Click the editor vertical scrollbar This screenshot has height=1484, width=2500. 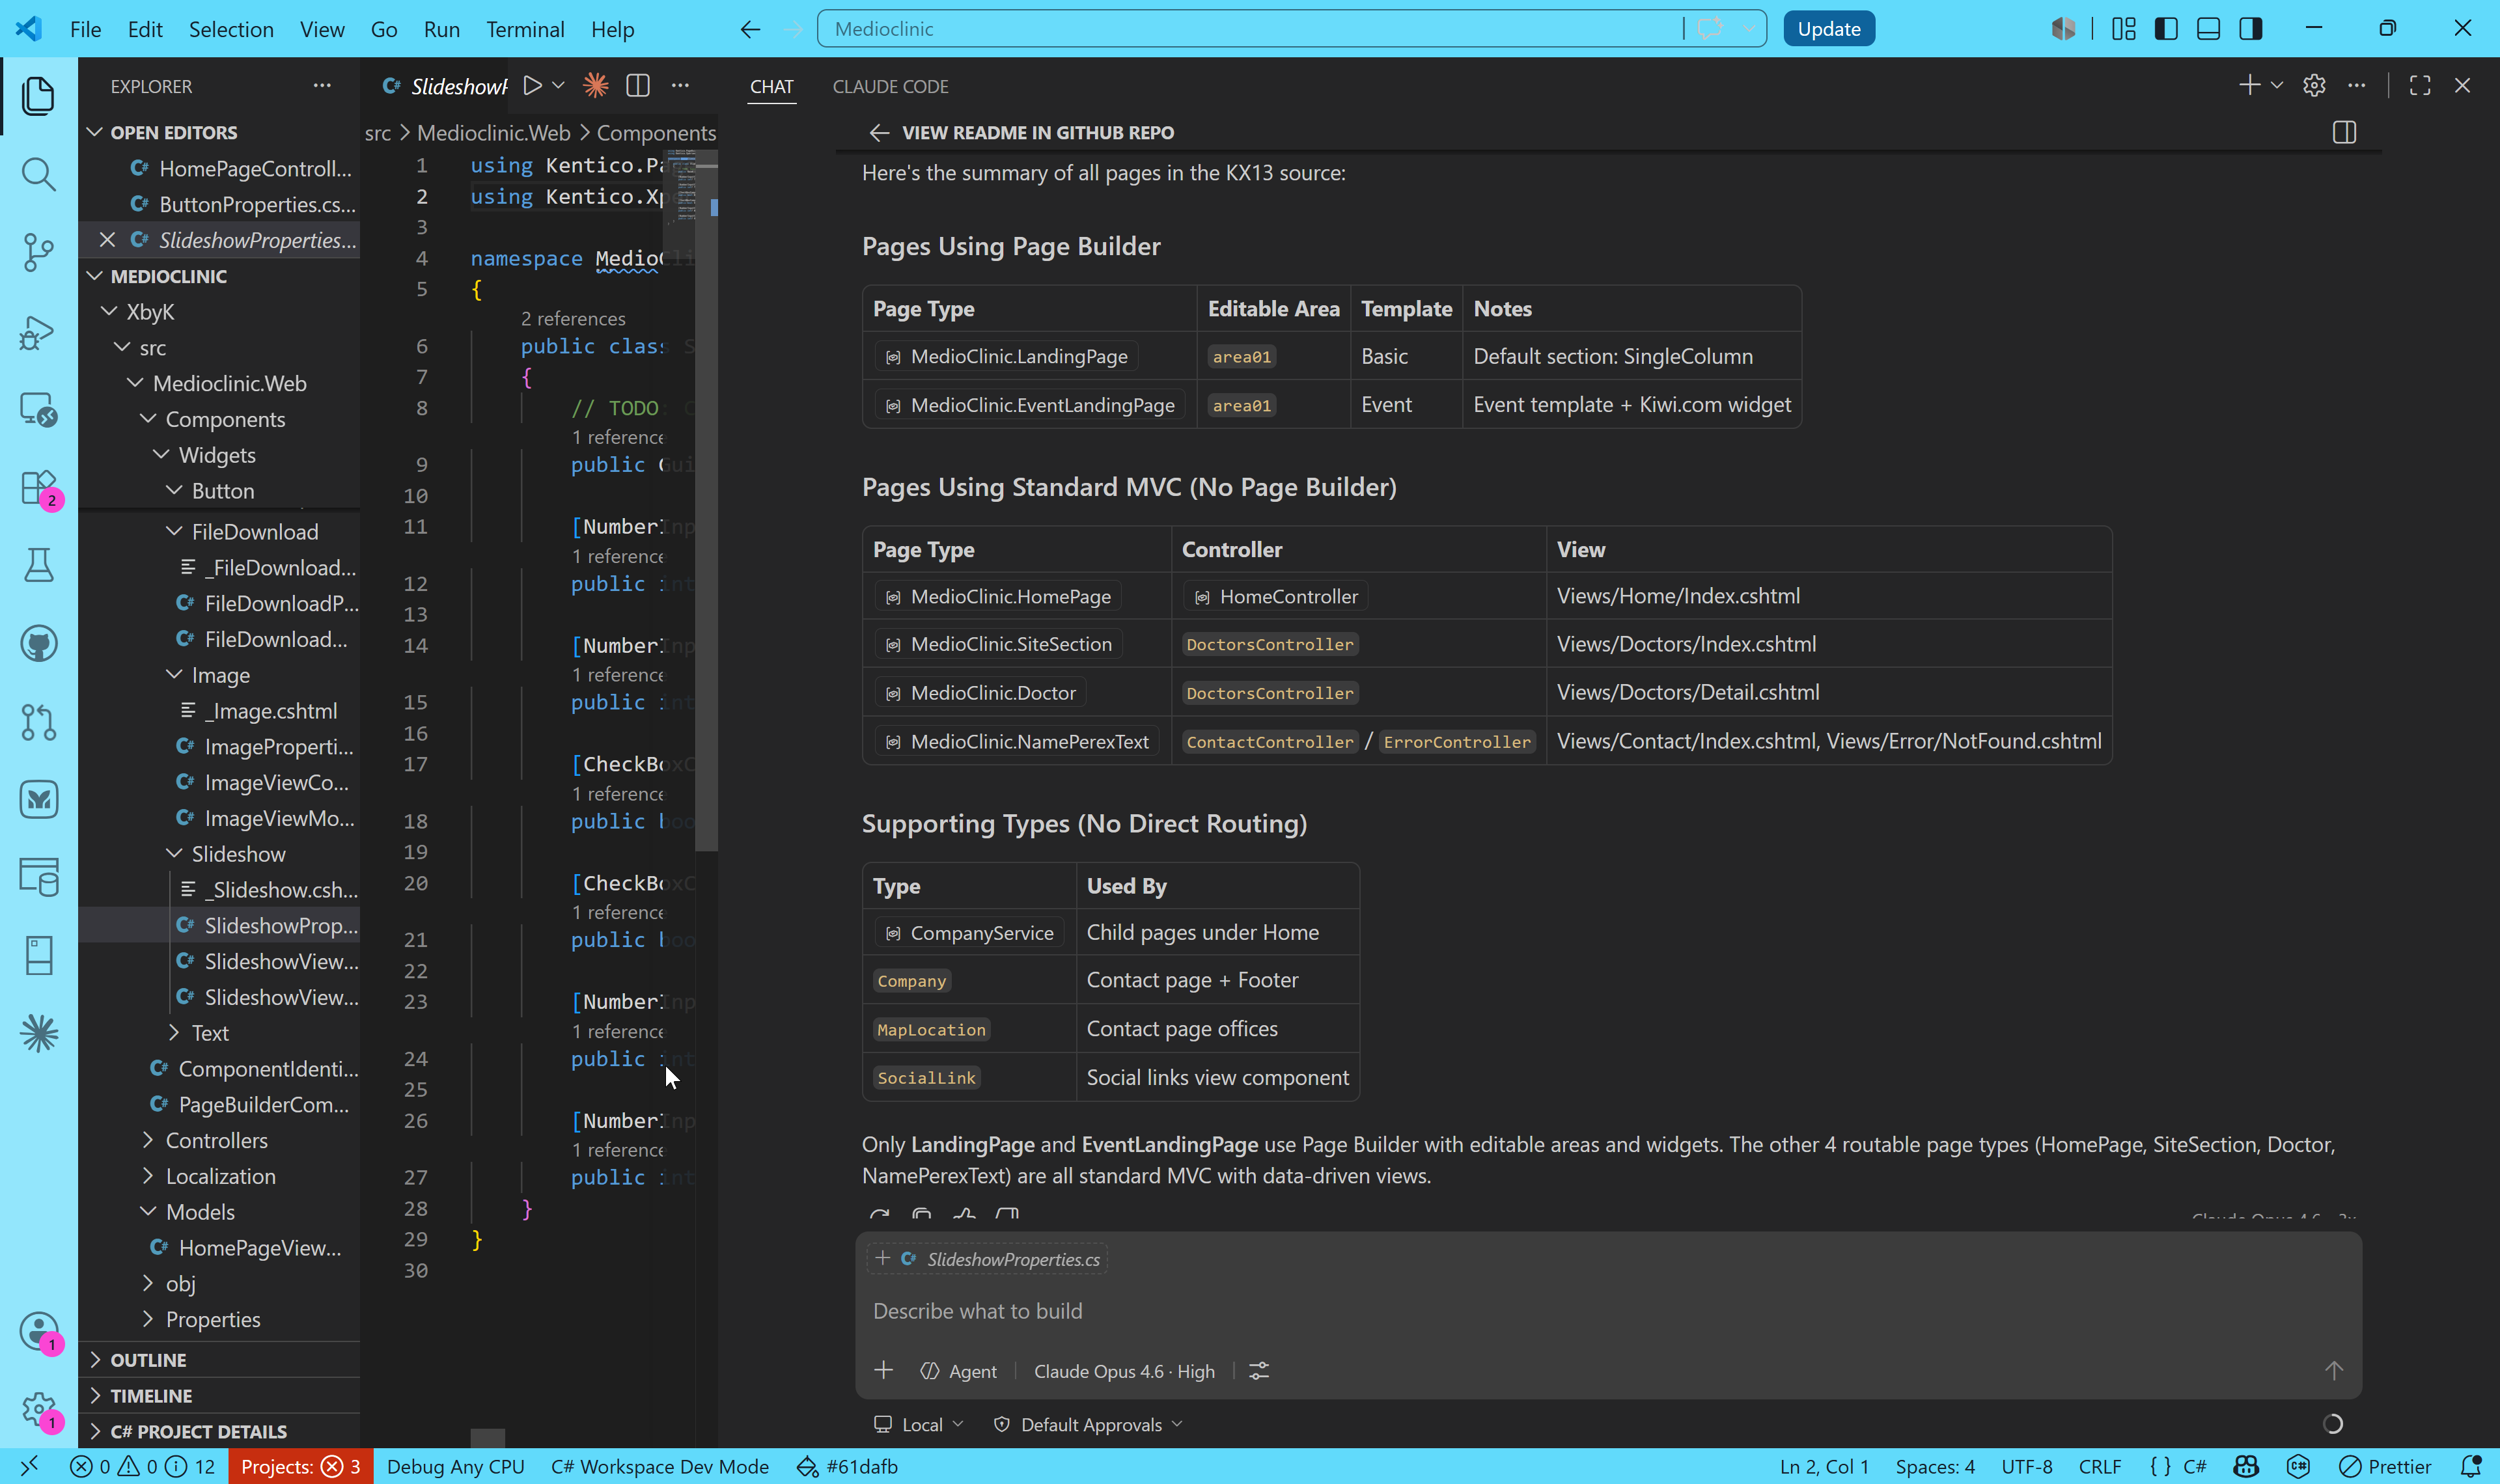706,500
